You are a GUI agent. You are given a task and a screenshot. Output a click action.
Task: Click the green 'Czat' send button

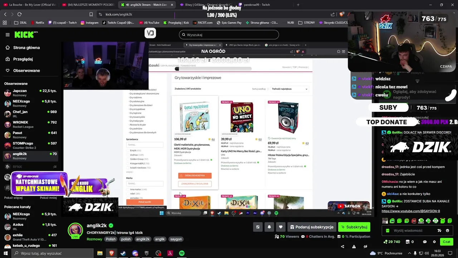point(447,242)
